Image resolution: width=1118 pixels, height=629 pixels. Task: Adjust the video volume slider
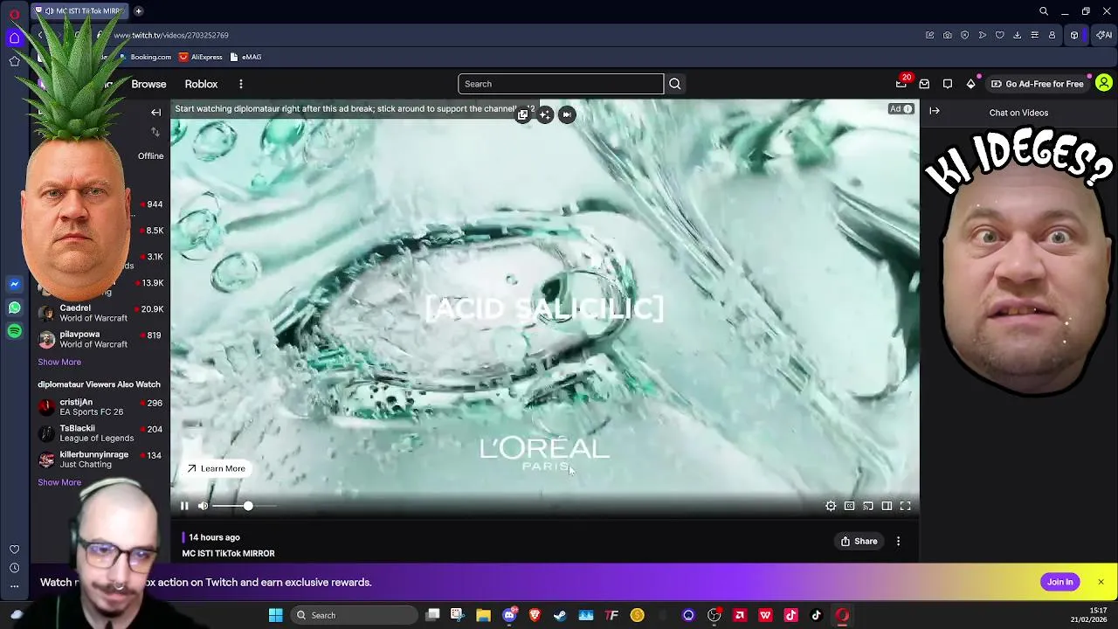tap(245, 506)
